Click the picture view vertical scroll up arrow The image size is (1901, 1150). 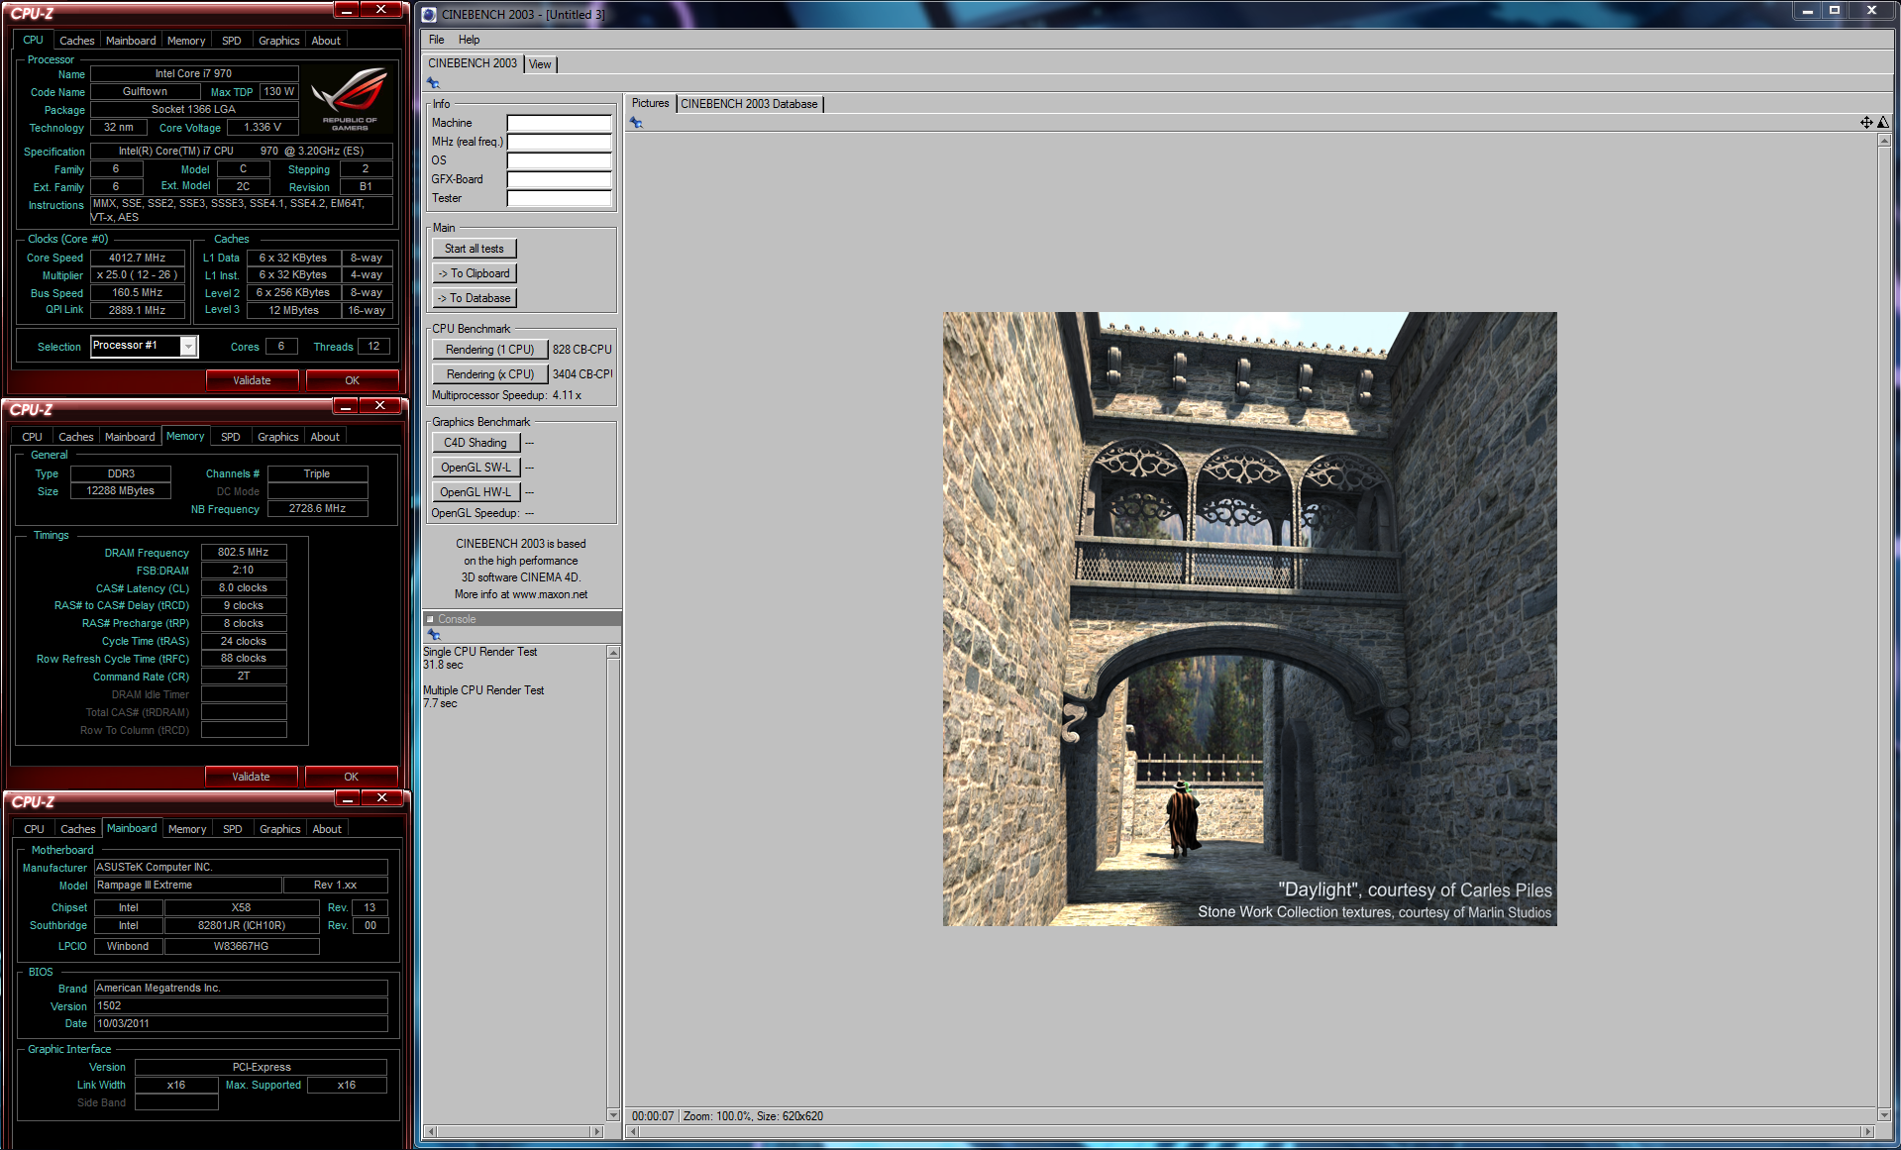click(1884, 141)
